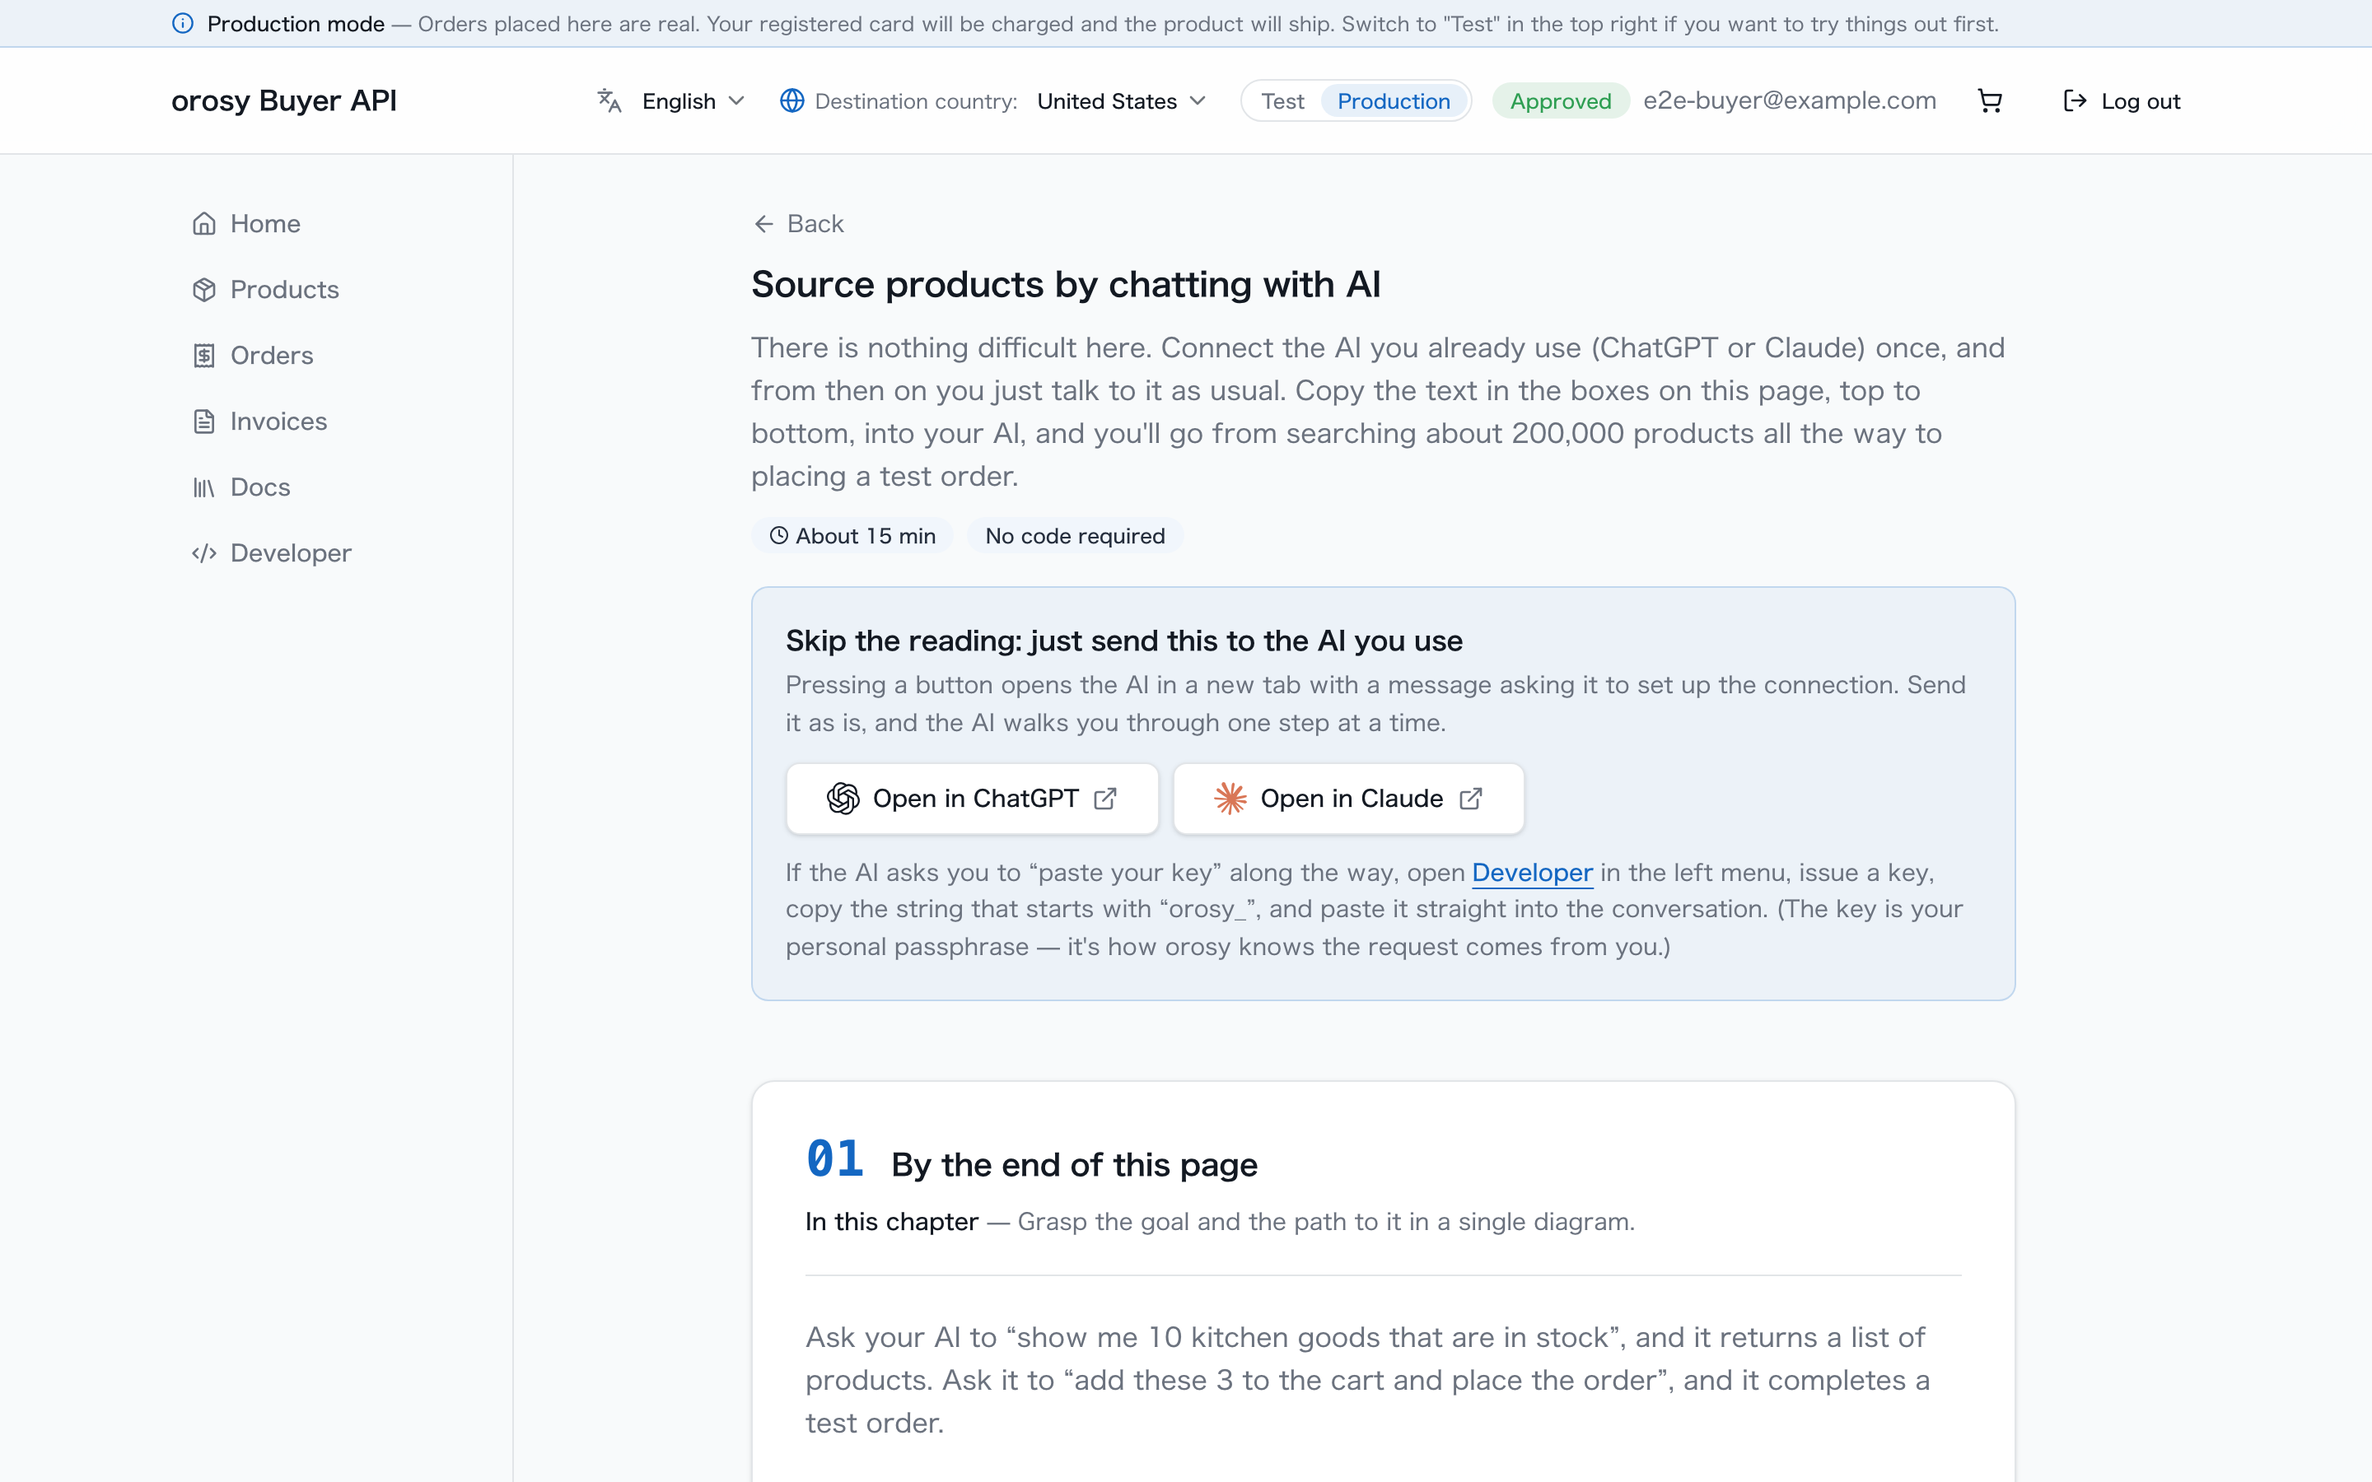
Task: Click the info icon in the Production mode banner
Action: 182,24
